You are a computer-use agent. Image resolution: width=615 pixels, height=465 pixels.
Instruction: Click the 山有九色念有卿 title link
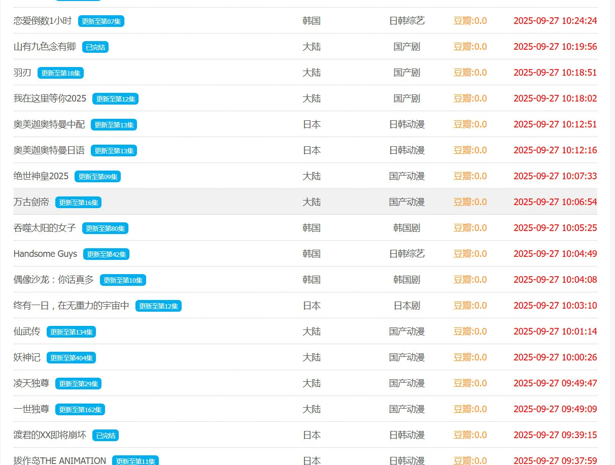[45, 47]
